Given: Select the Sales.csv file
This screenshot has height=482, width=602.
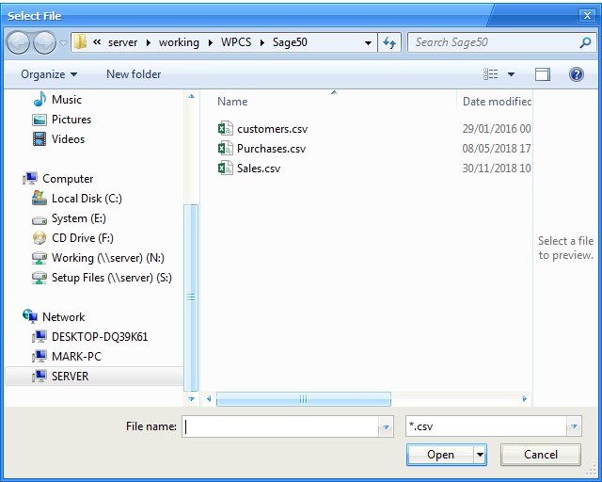Looking at the screenshot, I should 258,169.
